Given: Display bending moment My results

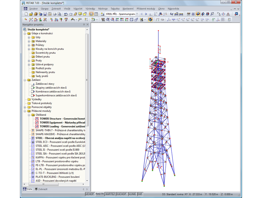Looking at the screenshot, I should pyautogui.click(x=192, y=20).
